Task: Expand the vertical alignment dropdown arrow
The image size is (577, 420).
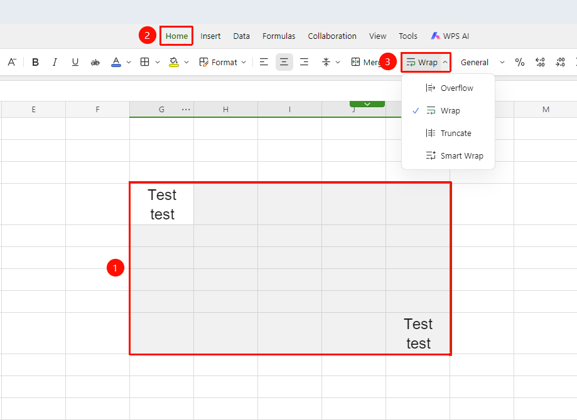Action: tap(338, 63)
